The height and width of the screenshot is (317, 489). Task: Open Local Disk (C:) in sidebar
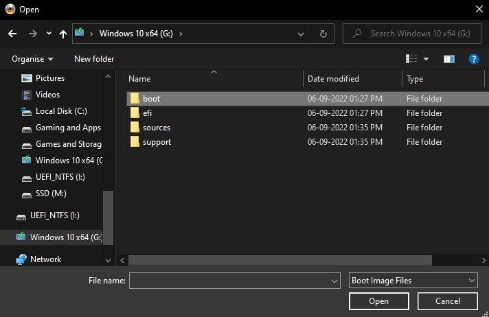[x=61, y=111]
